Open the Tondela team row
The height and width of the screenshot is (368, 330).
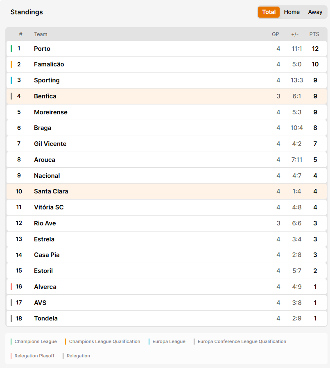point(167,318)
